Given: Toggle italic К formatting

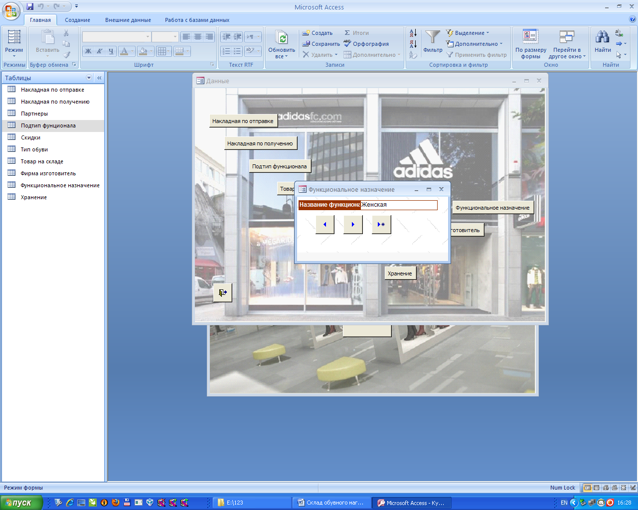Looking at the screenshot, I should 100,51.
